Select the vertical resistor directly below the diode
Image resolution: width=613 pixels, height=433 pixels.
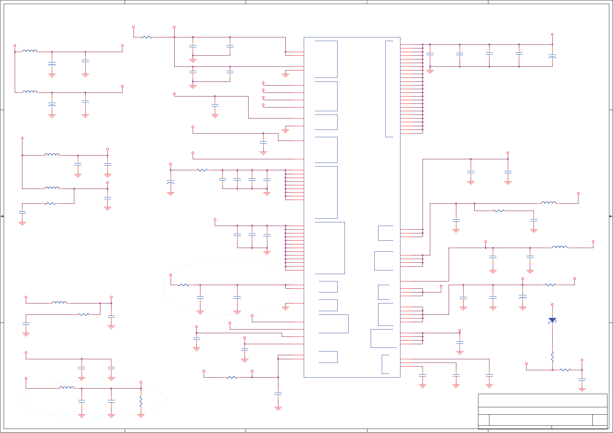tap(552, 357)
